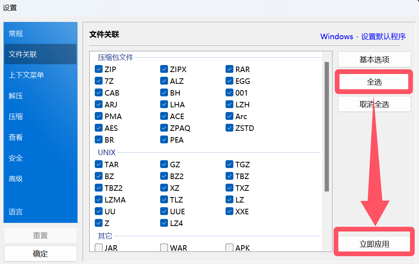Uncheck the 7Z archive checkbox
The height and width of the screenshot is (264, 419).
coord(99,81)
